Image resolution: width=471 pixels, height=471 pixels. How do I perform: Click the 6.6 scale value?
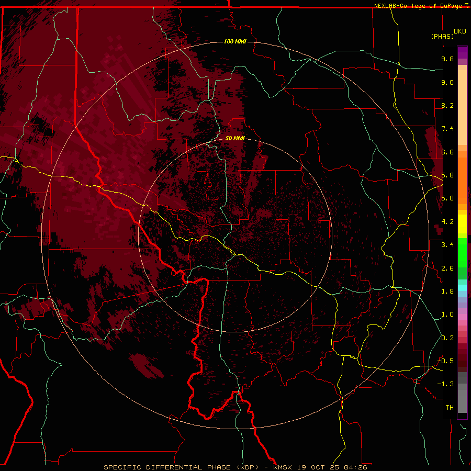click(x=447, y=152)
